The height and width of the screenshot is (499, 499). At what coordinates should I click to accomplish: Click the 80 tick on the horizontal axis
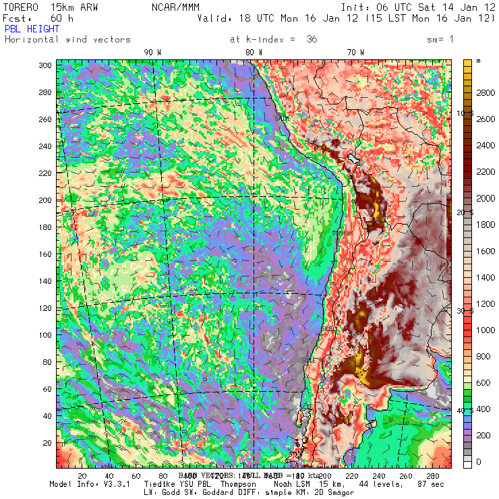[163, 476]
